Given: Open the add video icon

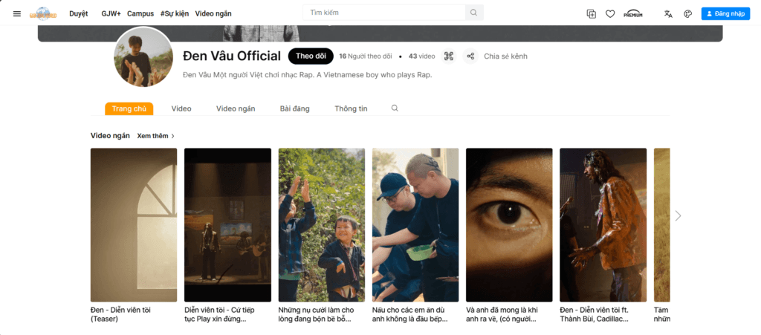Looking at the screenshot, I should click(x=591, y=13).
